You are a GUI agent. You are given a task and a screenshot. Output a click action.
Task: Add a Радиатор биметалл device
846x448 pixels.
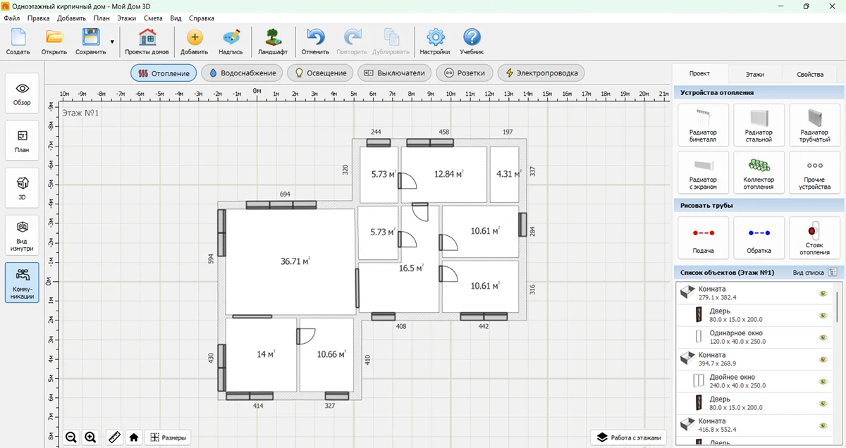[703, 125]
